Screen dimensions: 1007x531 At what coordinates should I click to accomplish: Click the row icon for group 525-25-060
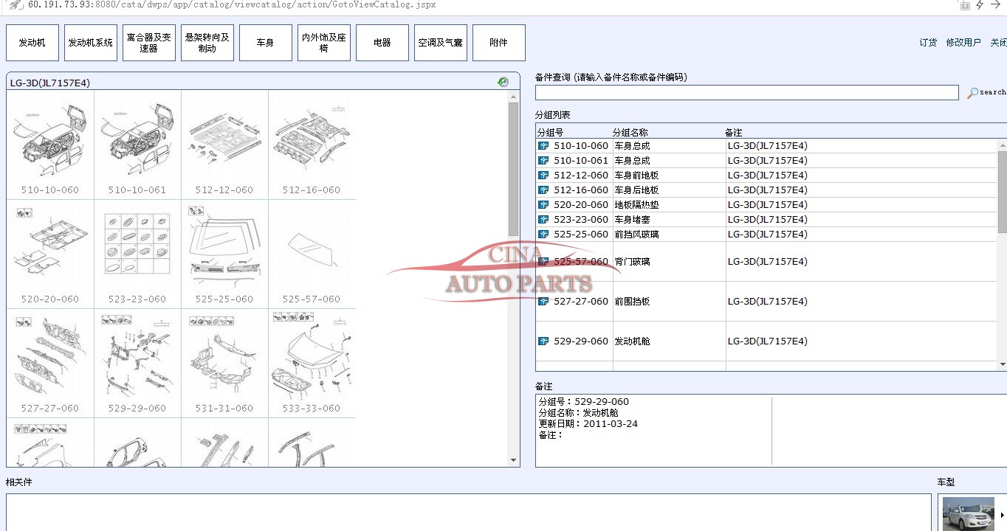point(543,235)
